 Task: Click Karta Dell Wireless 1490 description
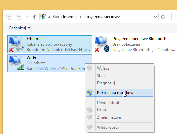tap(56, 69)
